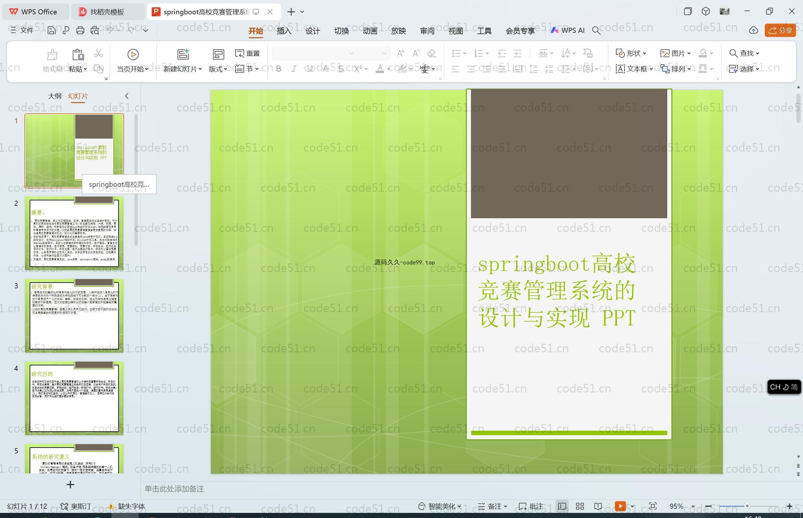Screen dimensions: 803x518
Task: Click the Redo arrow icon
Action: click(131, 30)
